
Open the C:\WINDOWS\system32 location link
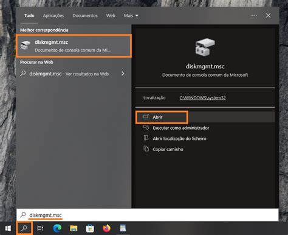pos(202,98)
